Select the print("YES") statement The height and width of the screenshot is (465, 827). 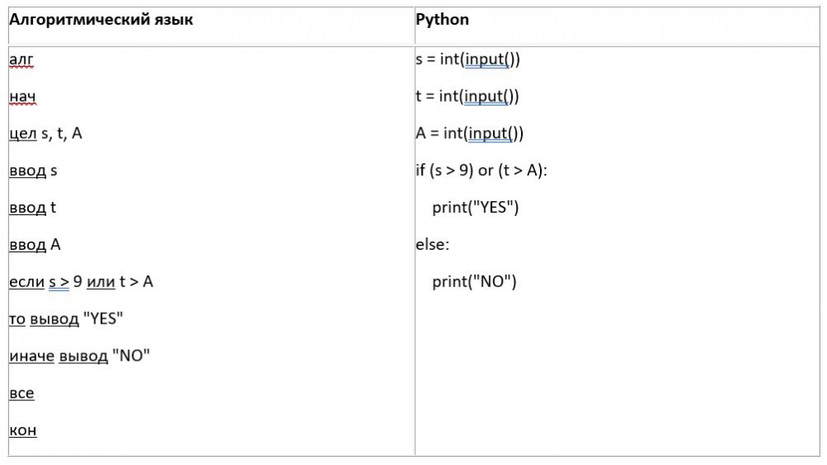click(476, 208)
